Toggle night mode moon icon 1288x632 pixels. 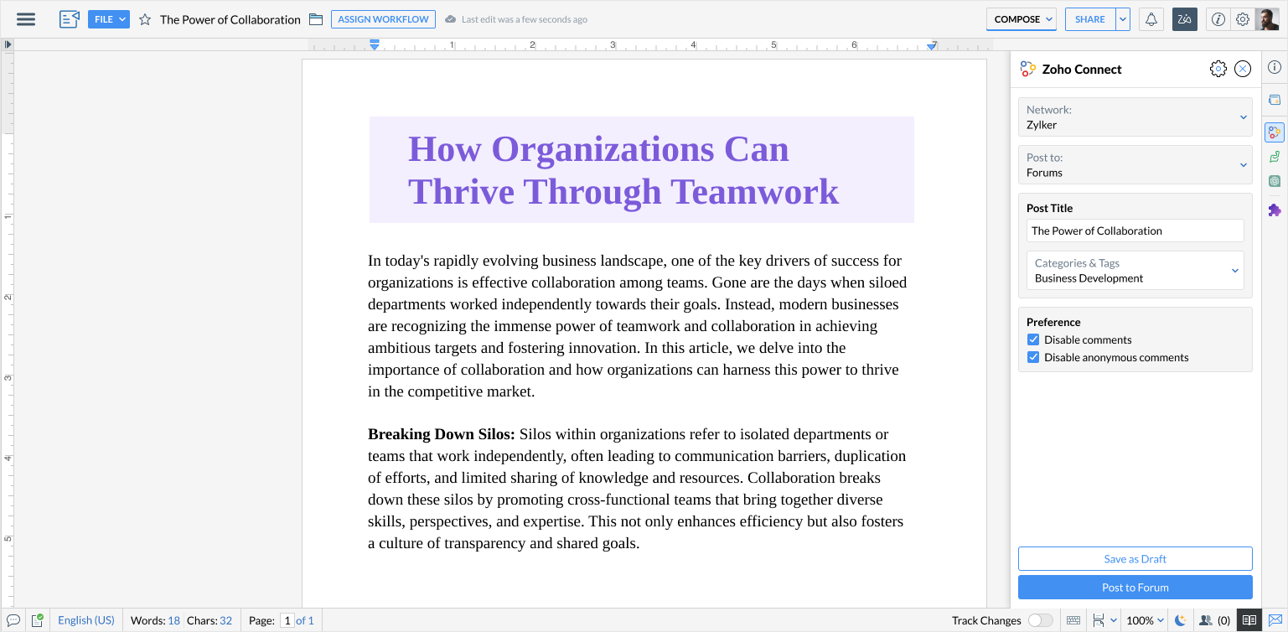tap(1181, 620)
